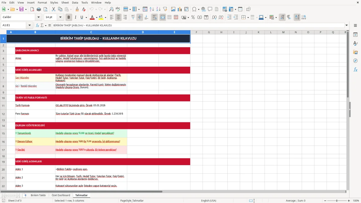
Task: Open the sidebar Styles panel
Action: click(355, 44)
